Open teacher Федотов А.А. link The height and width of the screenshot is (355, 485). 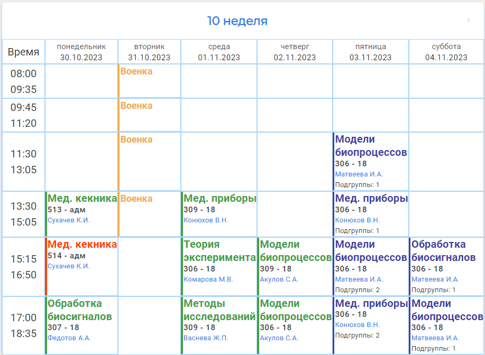69,338
